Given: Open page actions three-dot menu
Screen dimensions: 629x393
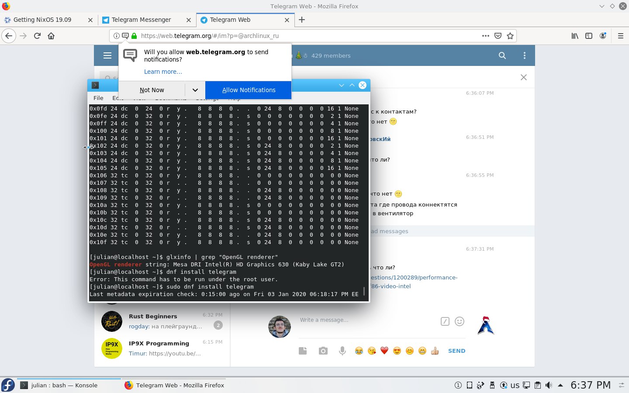Looking at the screenshot, I should point(485,36).
